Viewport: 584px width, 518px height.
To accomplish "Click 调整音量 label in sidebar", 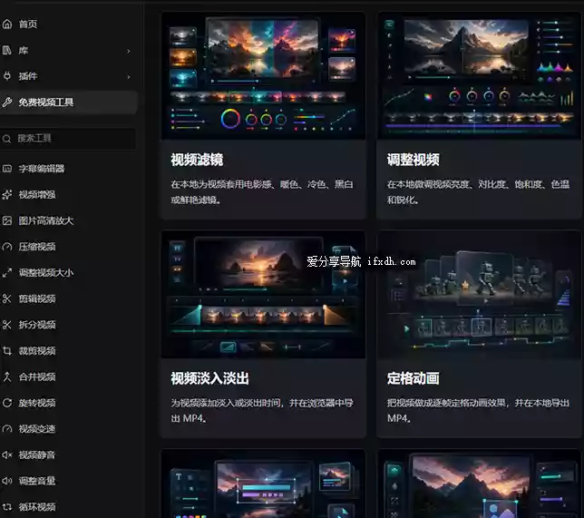I will tap(37, 481).
